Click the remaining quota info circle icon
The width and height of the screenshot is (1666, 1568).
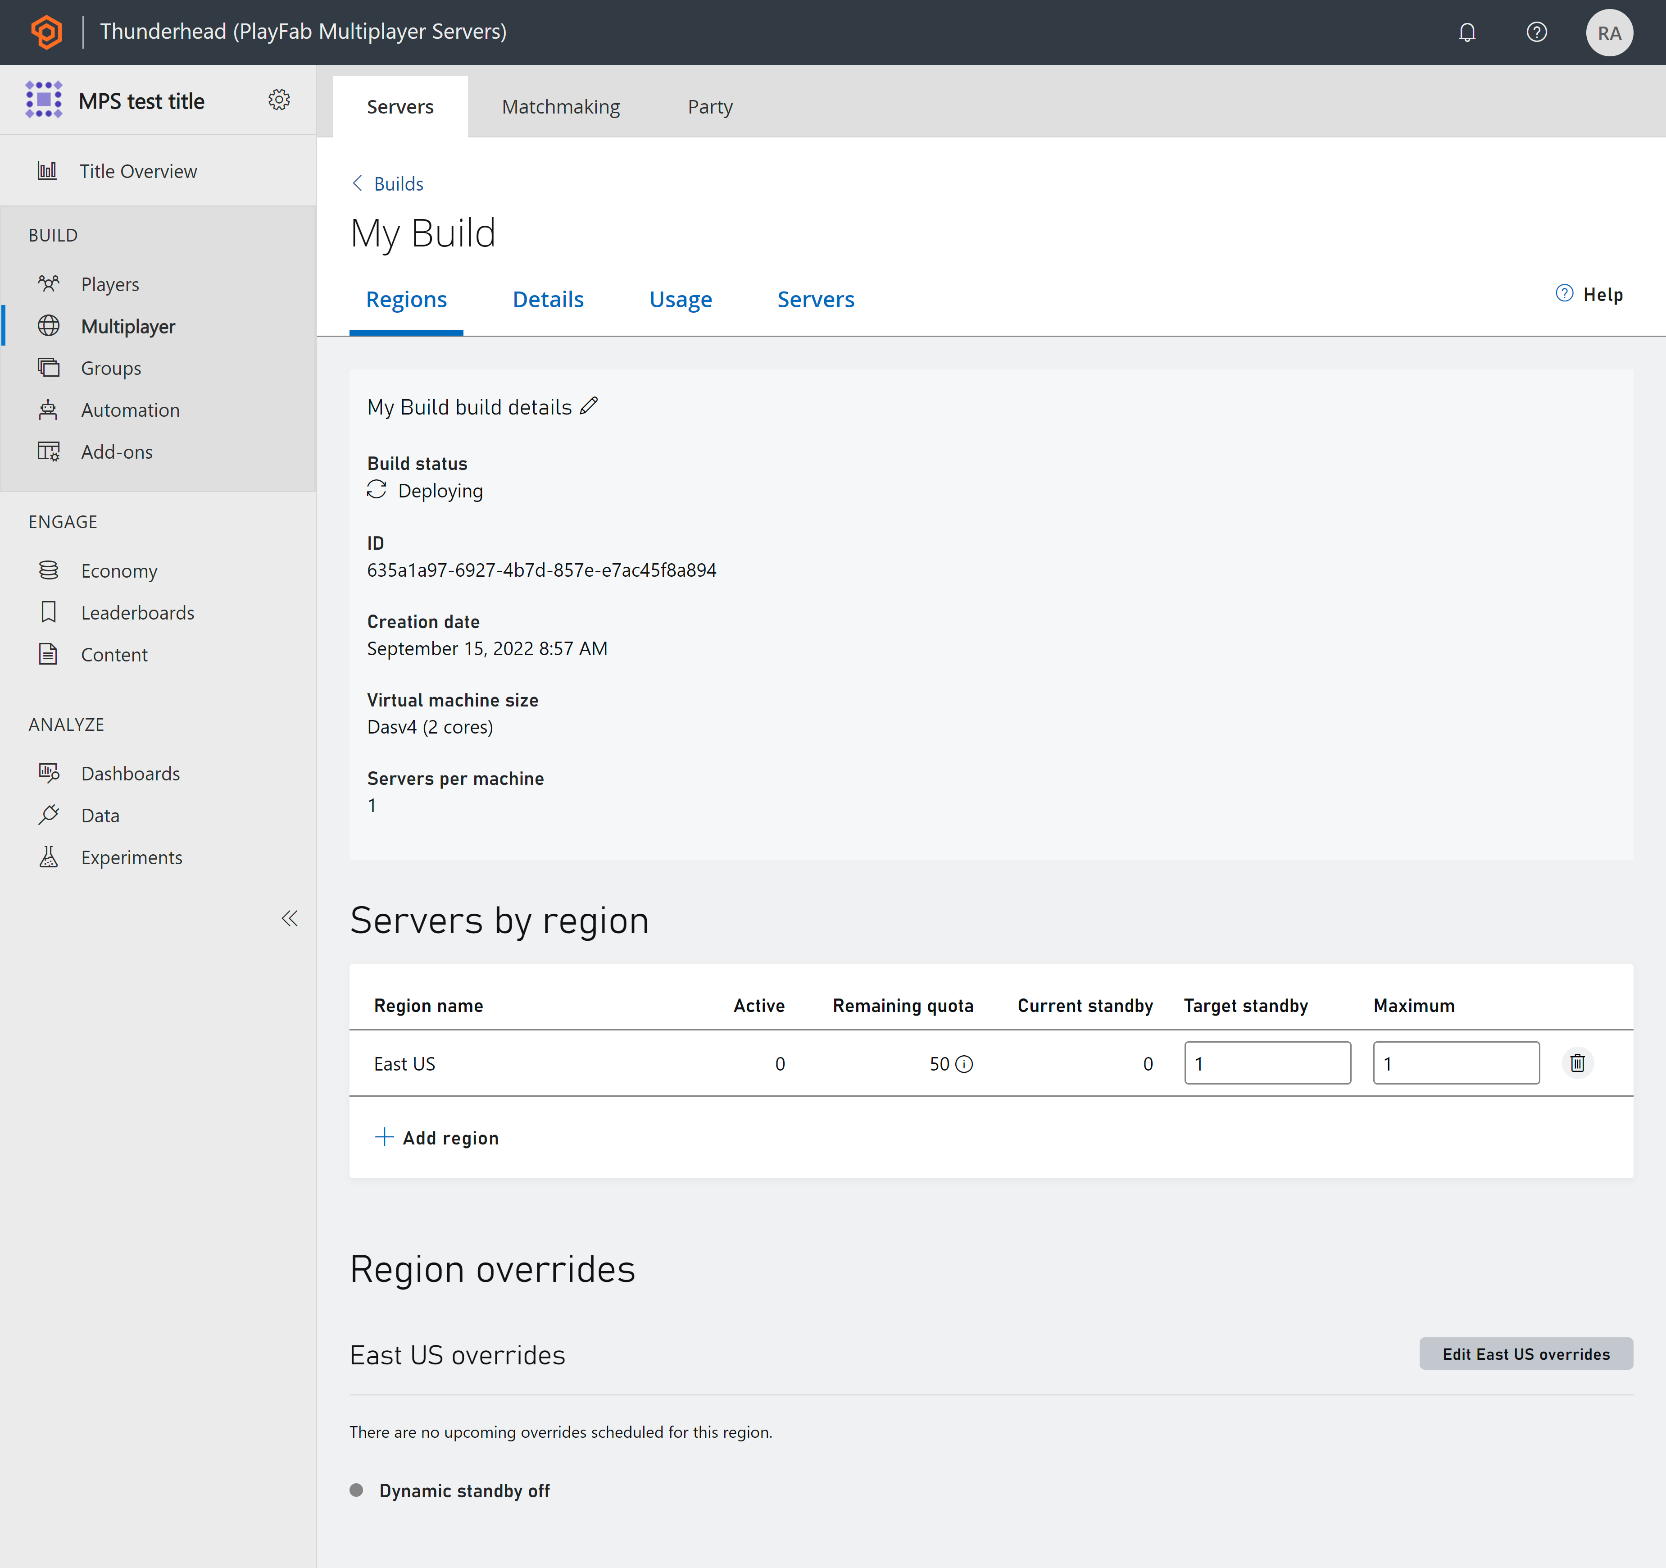point(965,1062)
